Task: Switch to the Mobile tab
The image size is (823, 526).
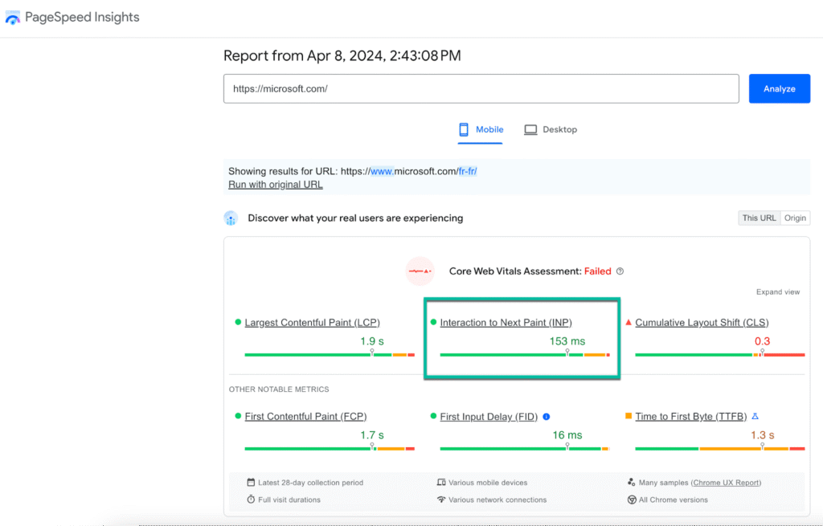Action: [481, 129]
